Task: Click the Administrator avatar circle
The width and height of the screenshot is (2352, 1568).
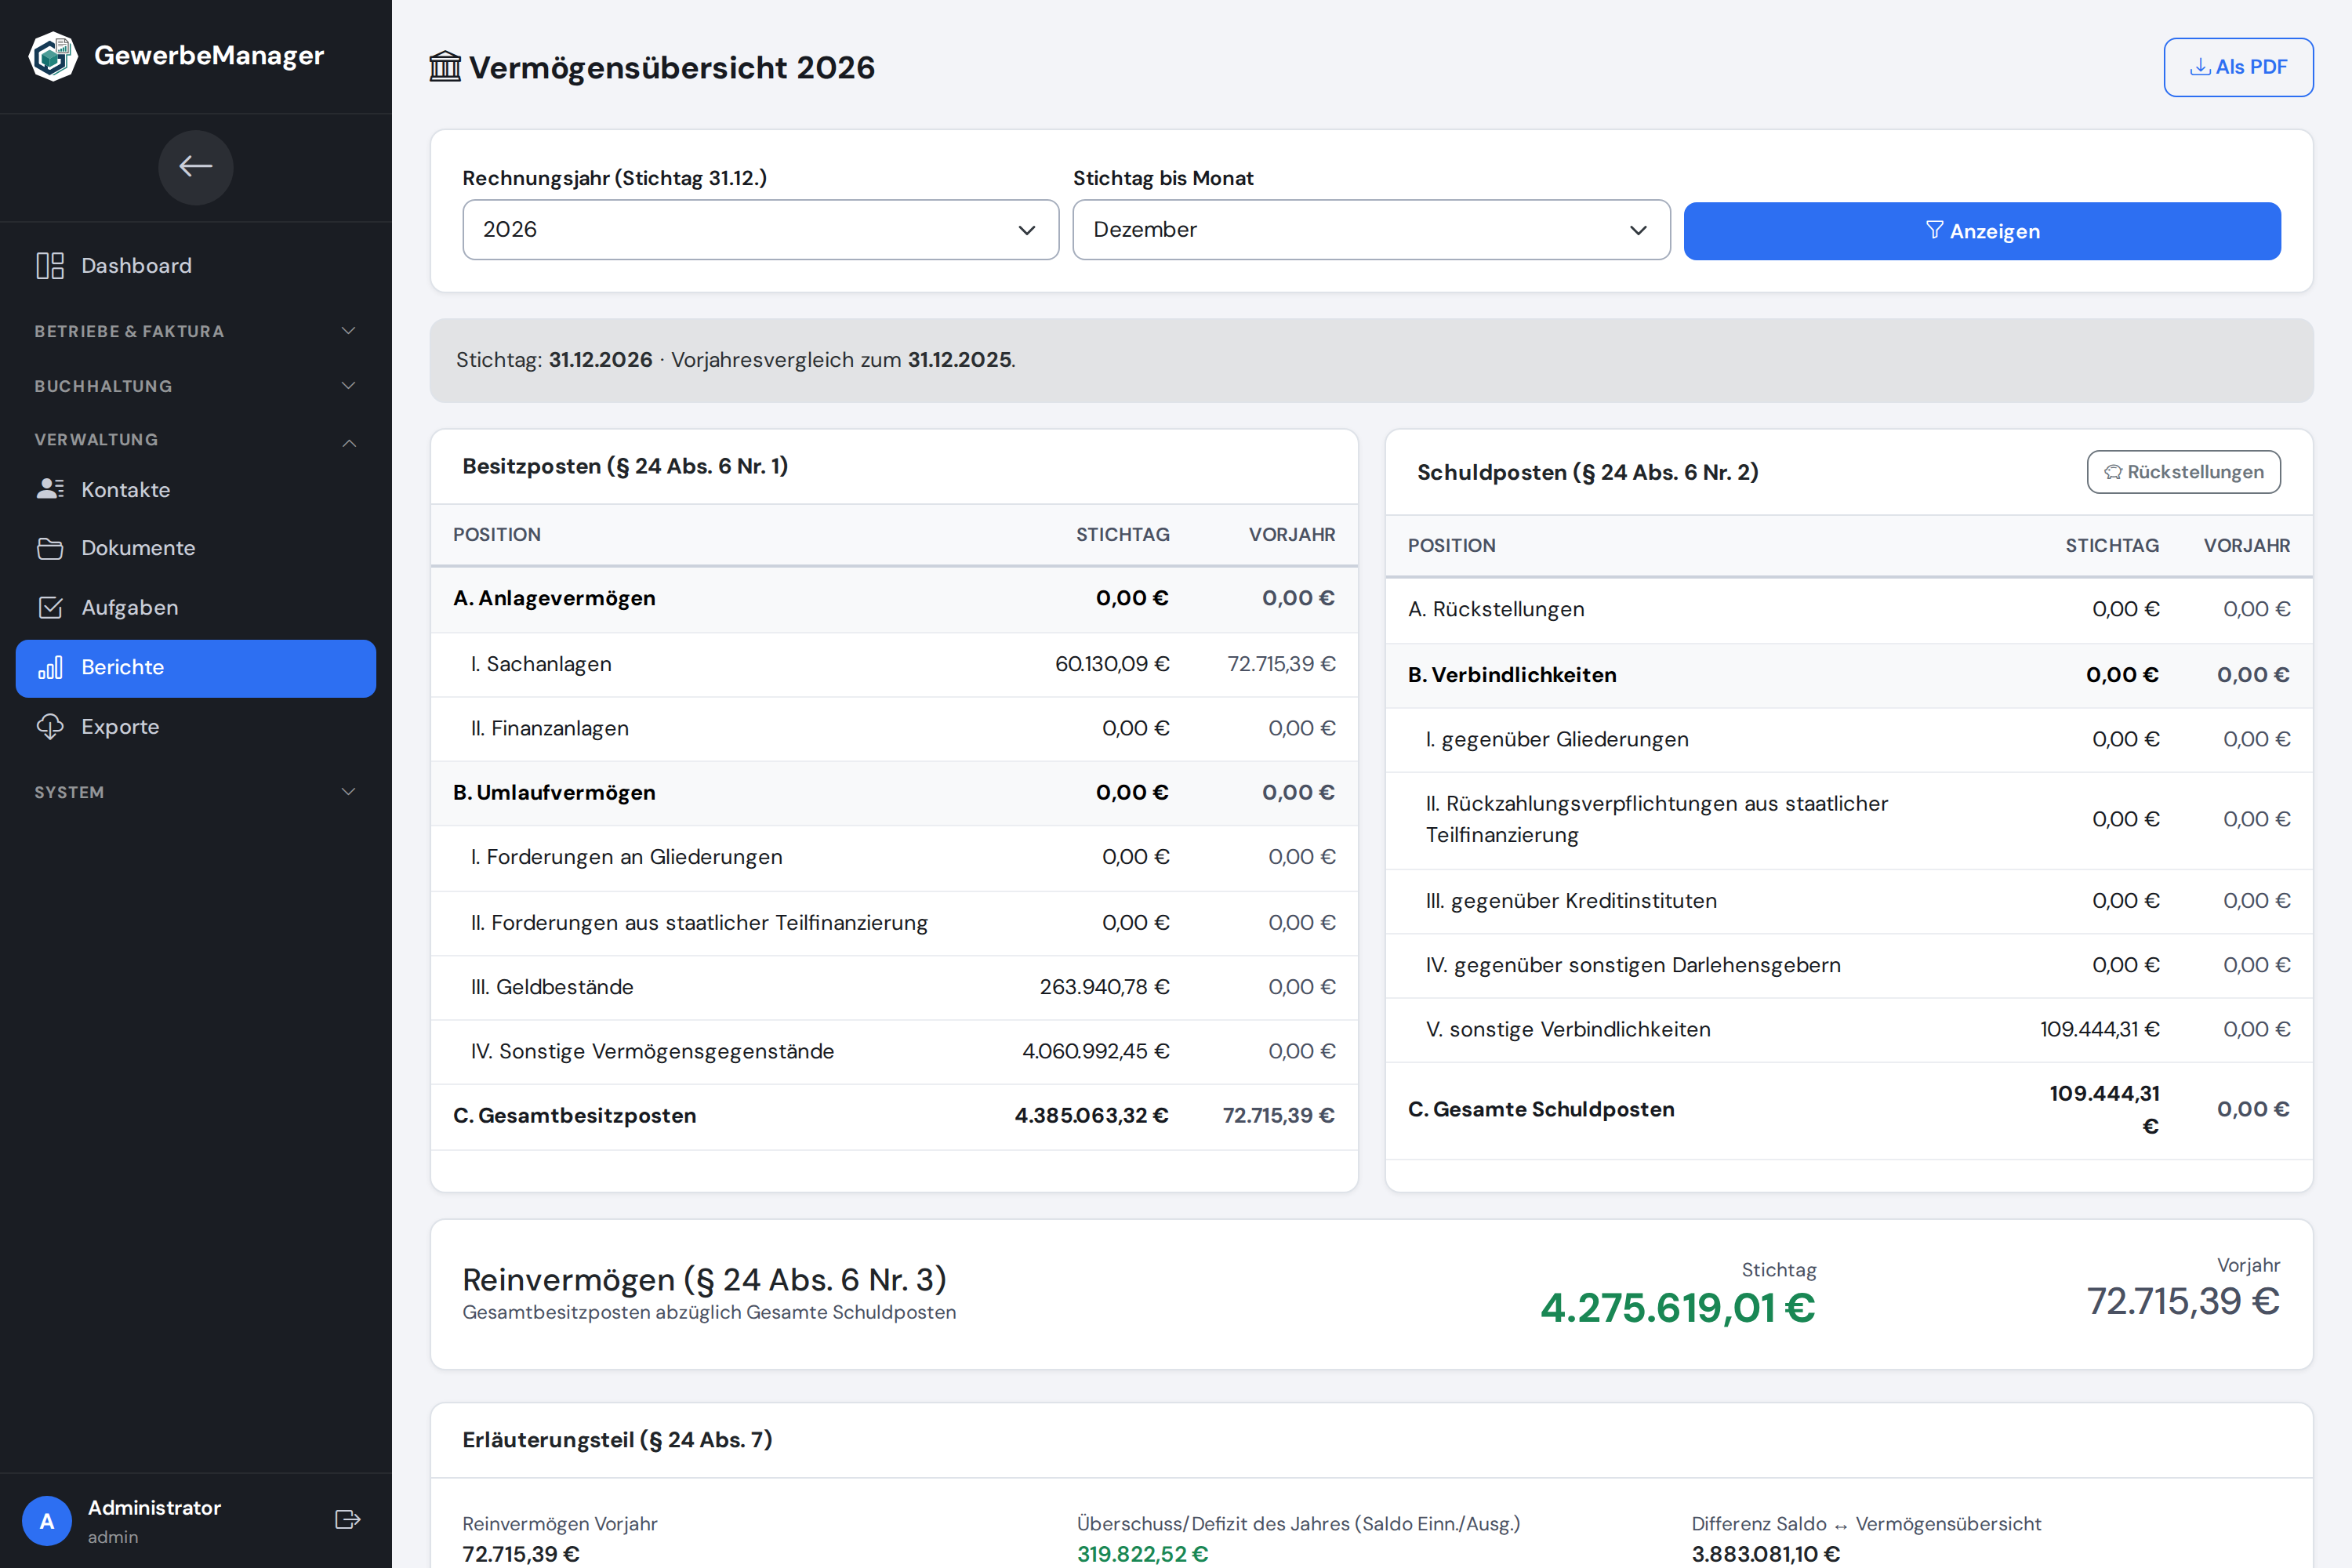Action: coord(47,1521)
